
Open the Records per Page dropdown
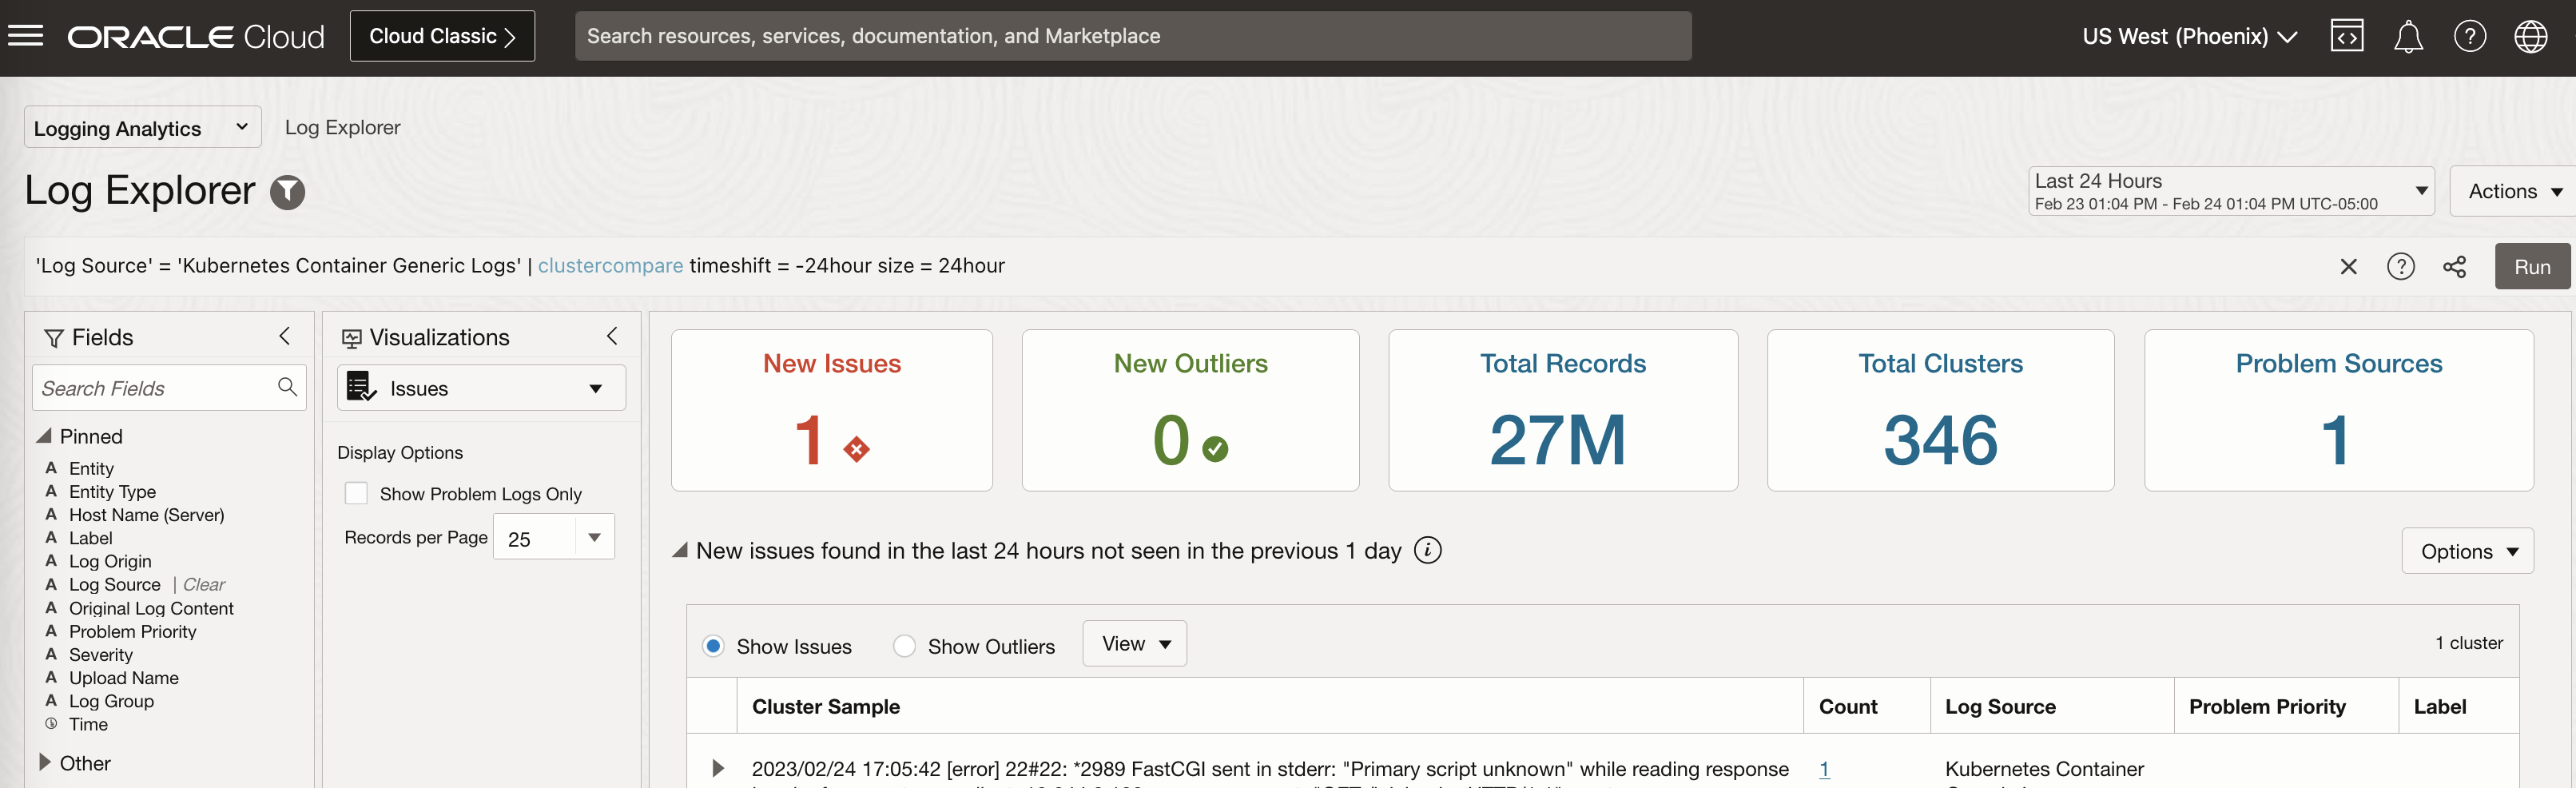(x=553, y=538)
